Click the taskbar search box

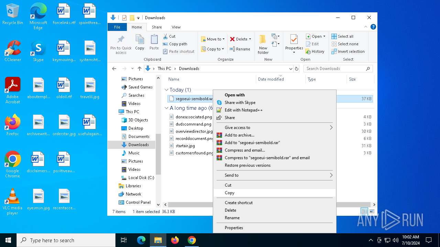tap(66, 240)
